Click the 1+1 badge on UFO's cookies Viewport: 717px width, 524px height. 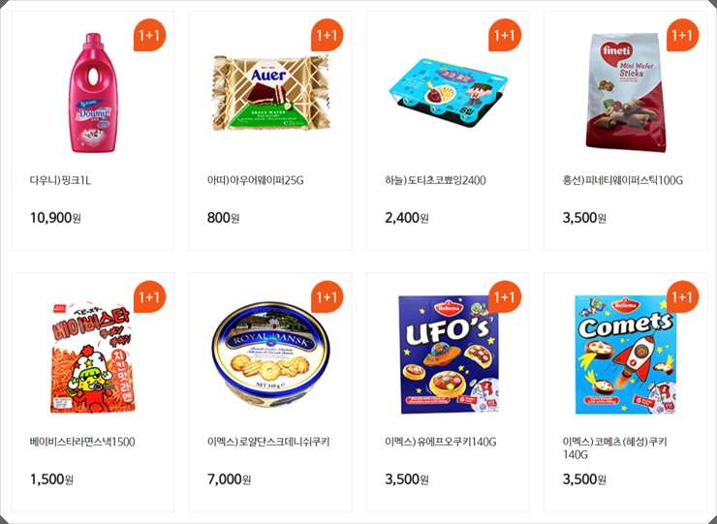(x=505, y=297)
